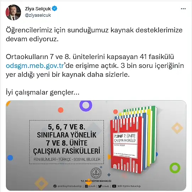Screen dimensions: 192x192
Task: Click the Ziya Selçuk display name
Action: pyautogui.click(x=38, y=9)
